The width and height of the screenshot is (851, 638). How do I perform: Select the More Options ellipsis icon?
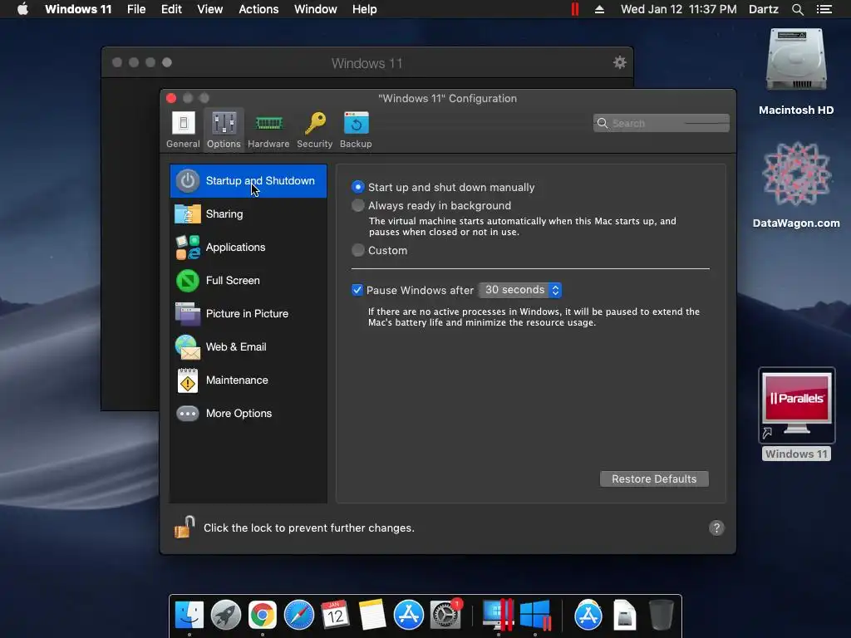click(188, 414)
